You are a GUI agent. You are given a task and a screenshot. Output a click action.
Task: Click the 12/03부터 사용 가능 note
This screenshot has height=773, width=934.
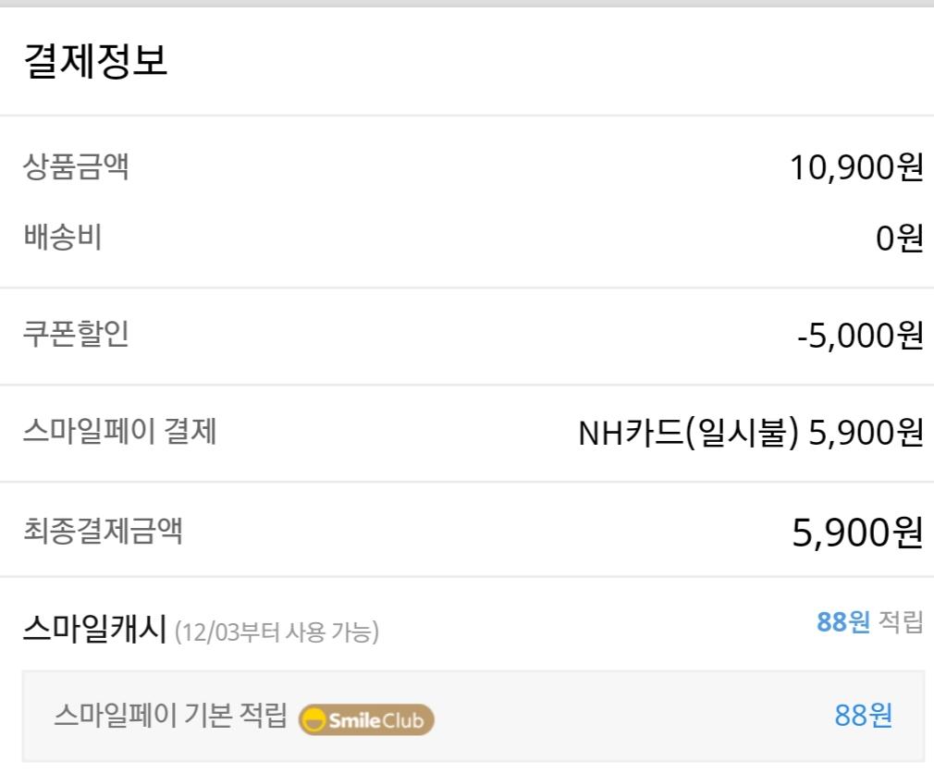[277, 633]
